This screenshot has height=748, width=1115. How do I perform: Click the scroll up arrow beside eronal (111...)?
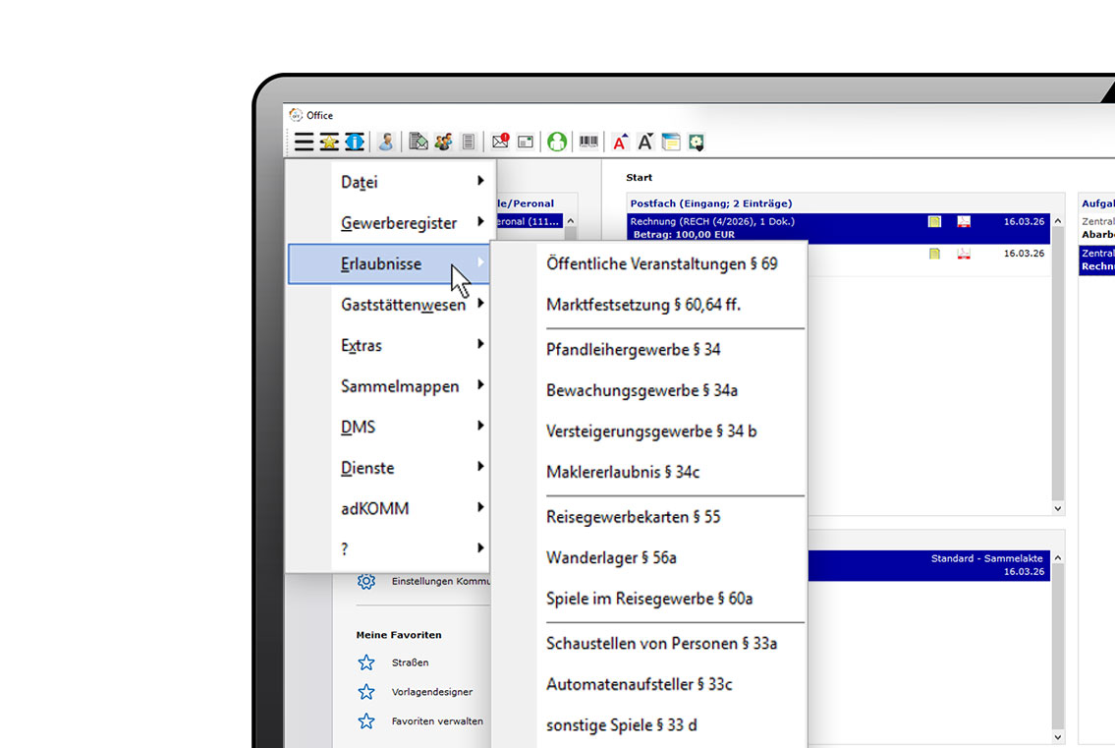tap(571, 221)
